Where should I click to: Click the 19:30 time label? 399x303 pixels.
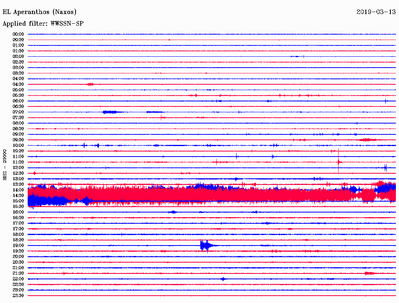tap(18, 251)
